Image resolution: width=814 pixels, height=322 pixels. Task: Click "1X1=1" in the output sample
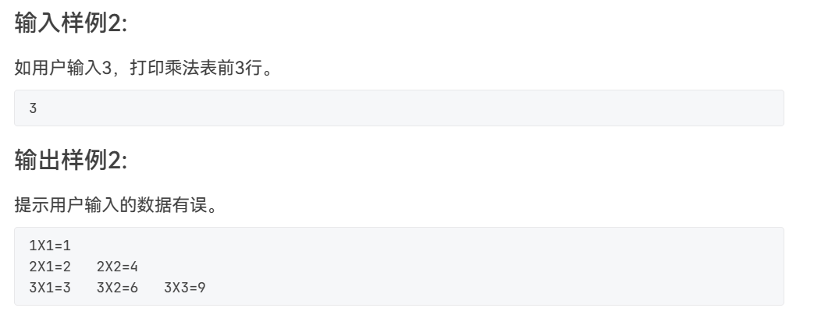(49, 246)
